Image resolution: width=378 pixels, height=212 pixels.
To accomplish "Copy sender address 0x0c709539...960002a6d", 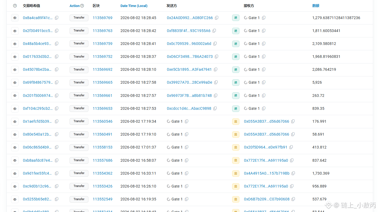I will (215, 44).
